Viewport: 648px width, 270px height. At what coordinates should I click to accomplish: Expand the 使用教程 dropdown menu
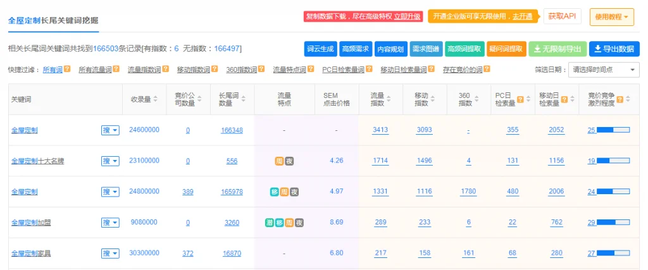[611, 17]
